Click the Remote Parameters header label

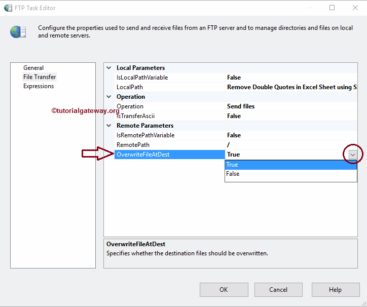(145, 126)
